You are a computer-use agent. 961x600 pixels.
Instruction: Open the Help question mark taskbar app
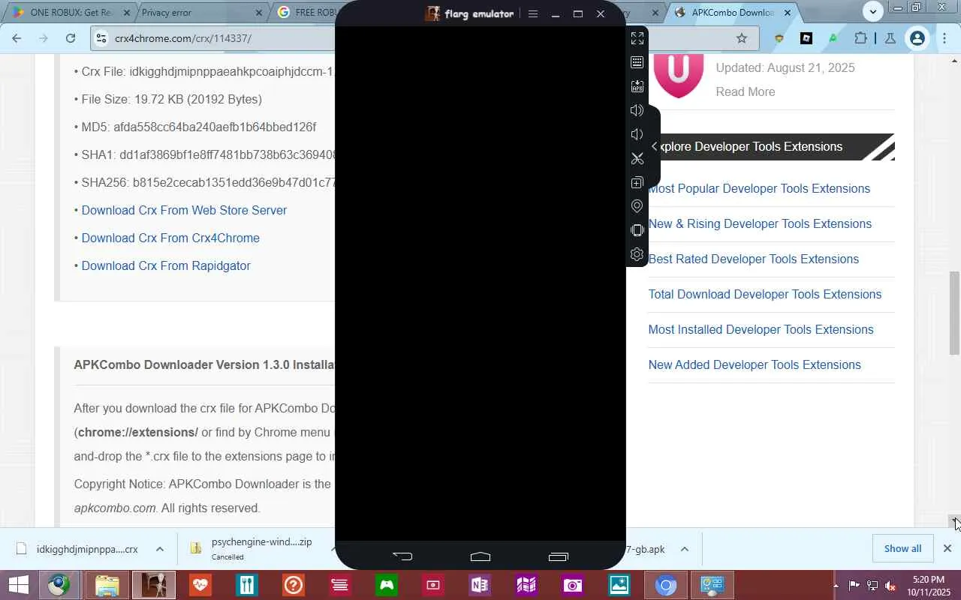tap(294, 585)
